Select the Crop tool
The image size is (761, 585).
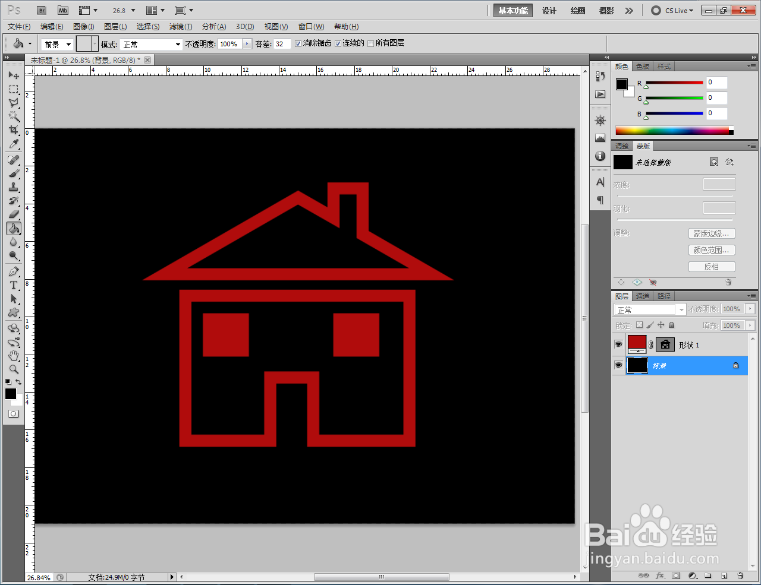14,130
